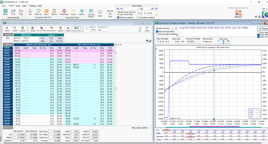The width and height of the screenshot is (268, 144).
Task: Click the pencil icon above options table
Action: coord(150,41)
